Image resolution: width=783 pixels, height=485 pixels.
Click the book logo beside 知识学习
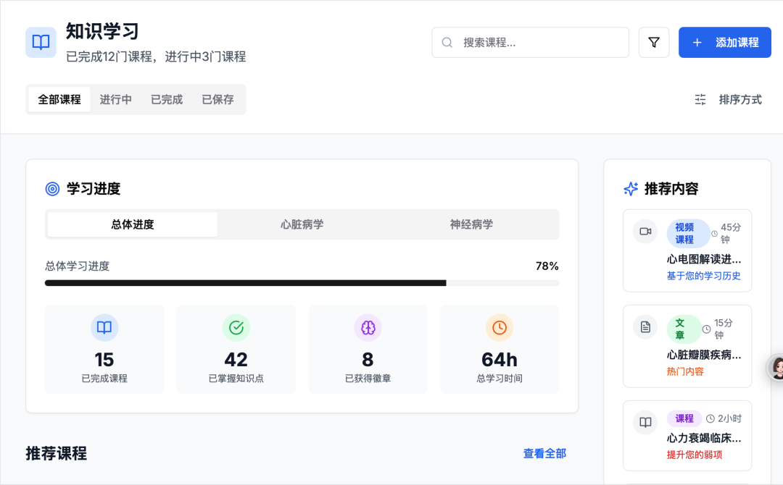tap(41, 43)
